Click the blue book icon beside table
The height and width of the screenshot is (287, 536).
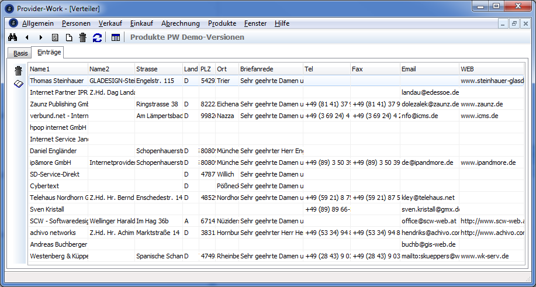pyautogui.click(x=19, y=84)
